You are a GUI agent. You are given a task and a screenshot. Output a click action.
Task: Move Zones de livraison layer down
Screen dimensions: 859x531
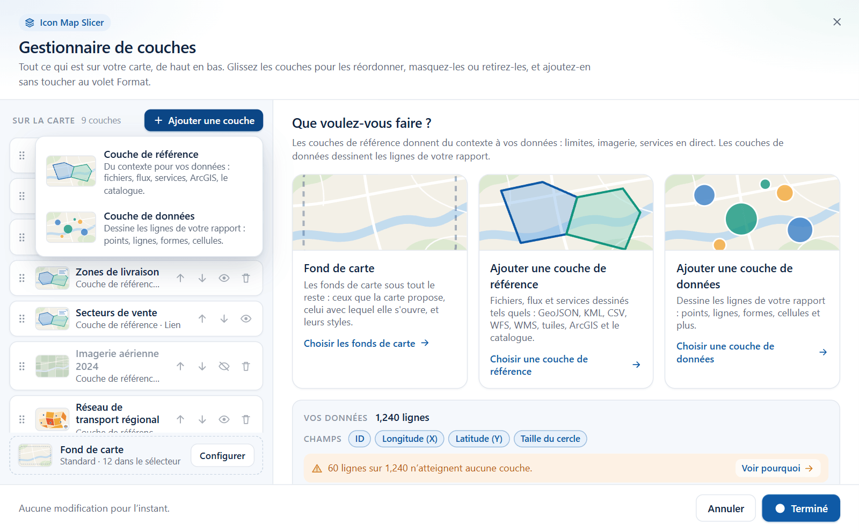point(202,278)
